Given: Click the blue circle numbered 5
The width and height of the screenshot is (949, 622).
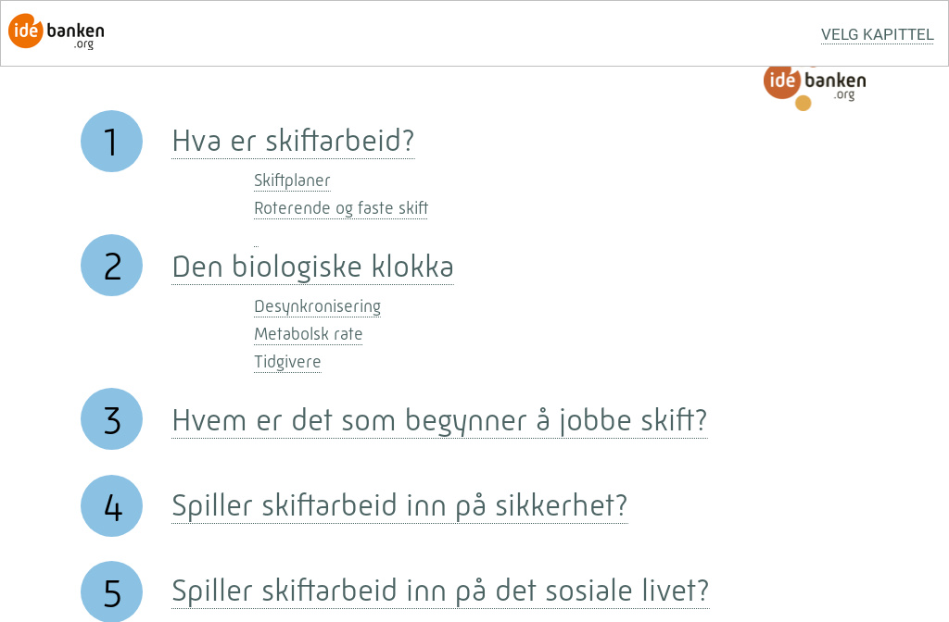Looking at the screenshot, I should [x=111, y=591].
